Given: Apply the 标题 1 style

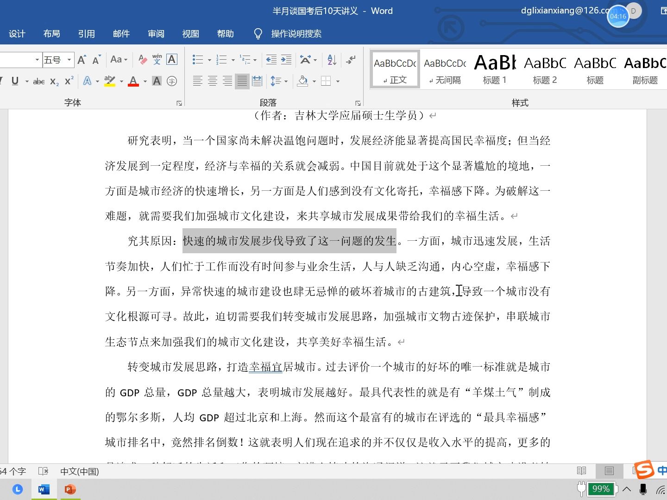Looking at the screenshot, I should (x=495, y=69).
